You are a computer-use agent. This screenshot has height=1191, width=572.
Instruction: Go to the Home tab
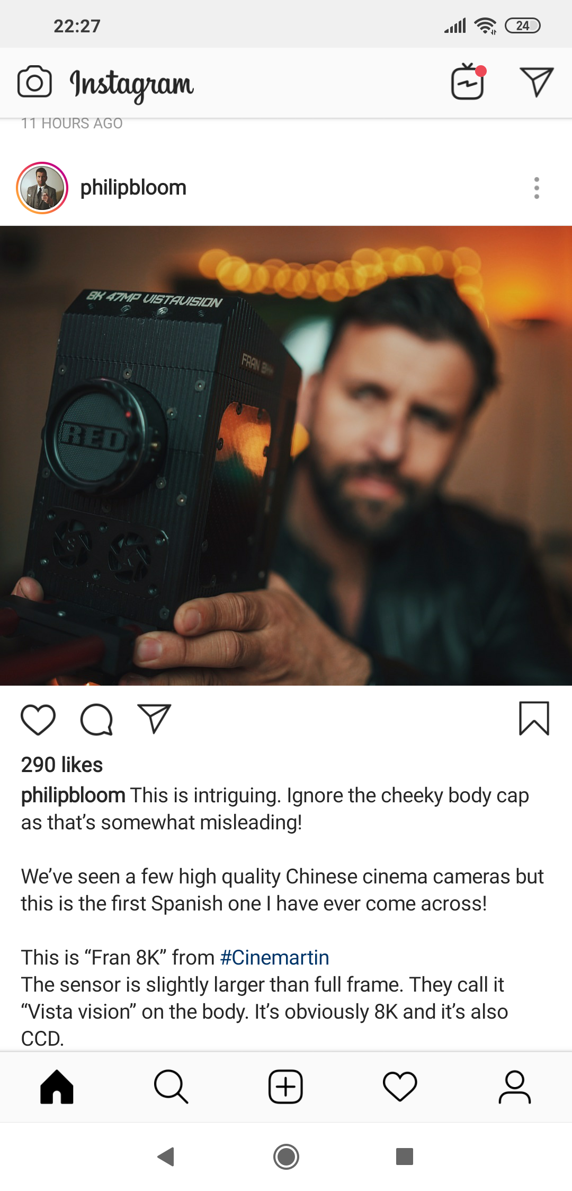pyautogui.click(x=57, y=1087)
